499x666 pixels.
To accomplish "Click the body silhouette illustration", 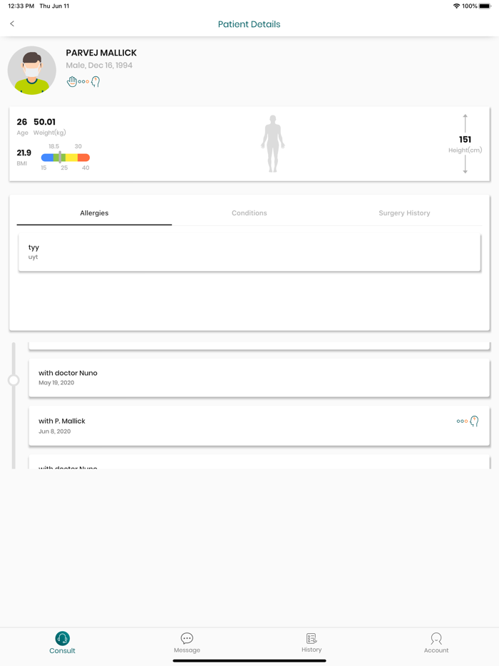I will (x=273, y=144).
